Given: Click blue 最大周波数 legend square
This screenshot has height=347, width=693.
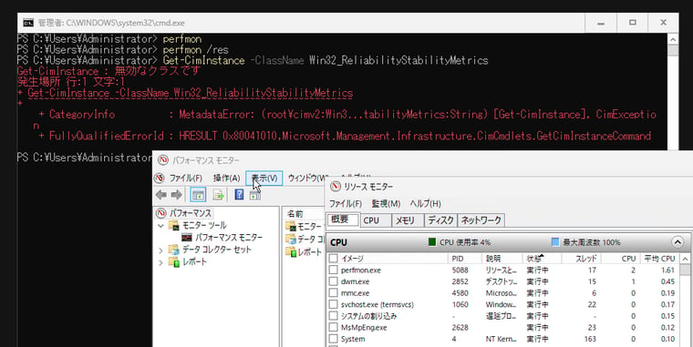Looking at the screenshot, I should click(555, 242).
